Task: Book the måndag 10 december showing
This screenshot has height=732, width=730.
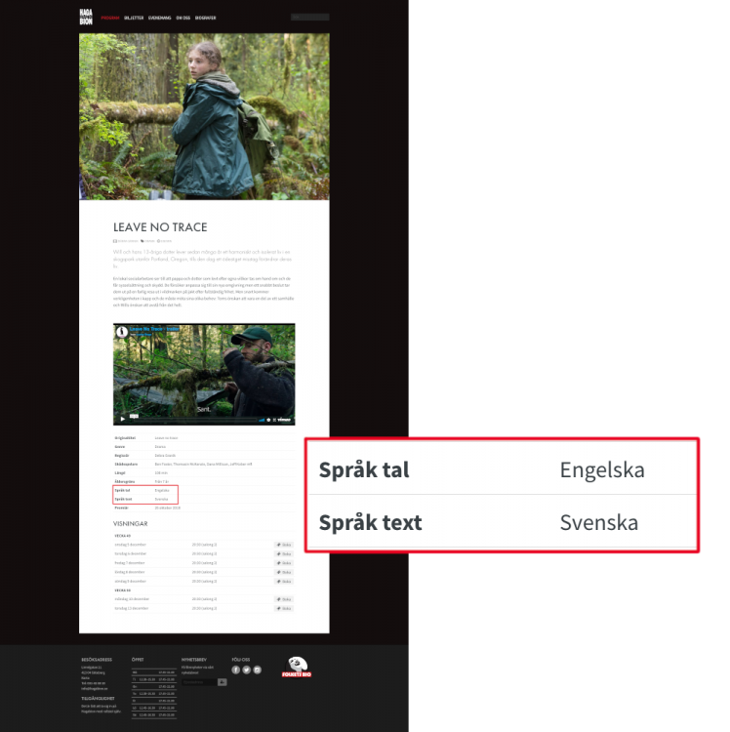Action: coord(284,599)
